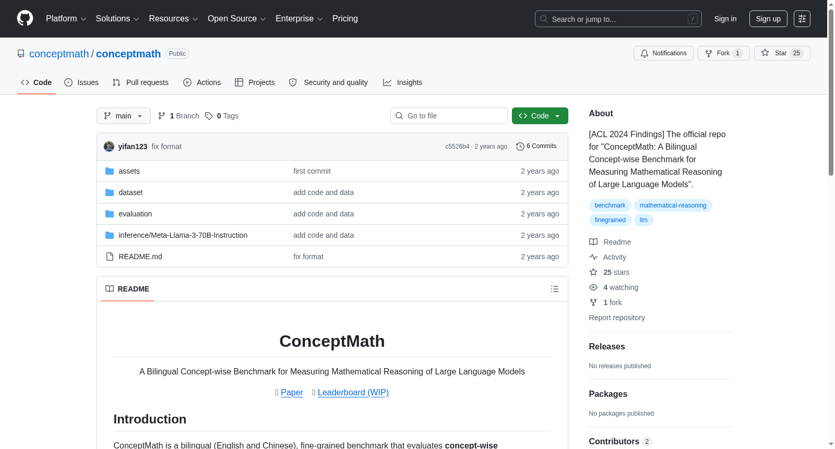View the 6 Commits history
The image size is (835, 449).
[536, 147]
